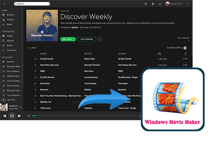Sort by the date added calendar icon
This screenshot has height=141, width=215.
[x=159, y=54]
